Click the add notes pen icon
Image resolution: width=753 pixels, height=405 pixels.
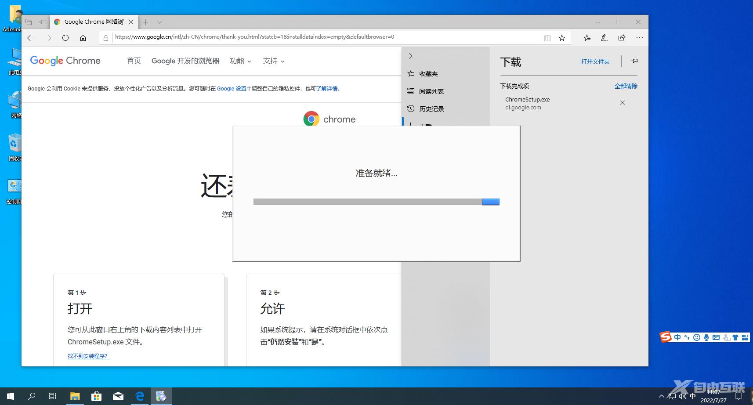click(605, 38)
